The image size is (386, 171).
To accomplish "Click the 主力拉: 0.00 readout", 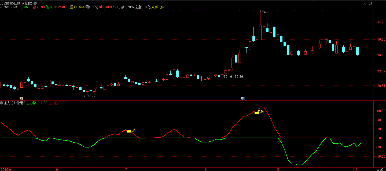I will pyautogui.click(x=57, y=103).
